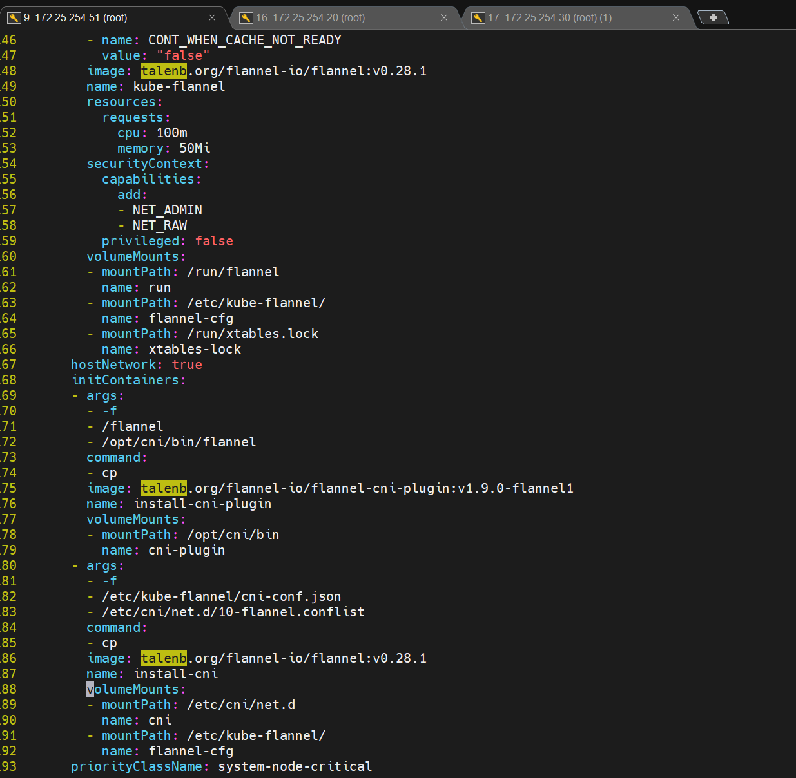796x778 pixels.
Task: Click 'xtables-lock' mount name
Action: pos(195,349)
